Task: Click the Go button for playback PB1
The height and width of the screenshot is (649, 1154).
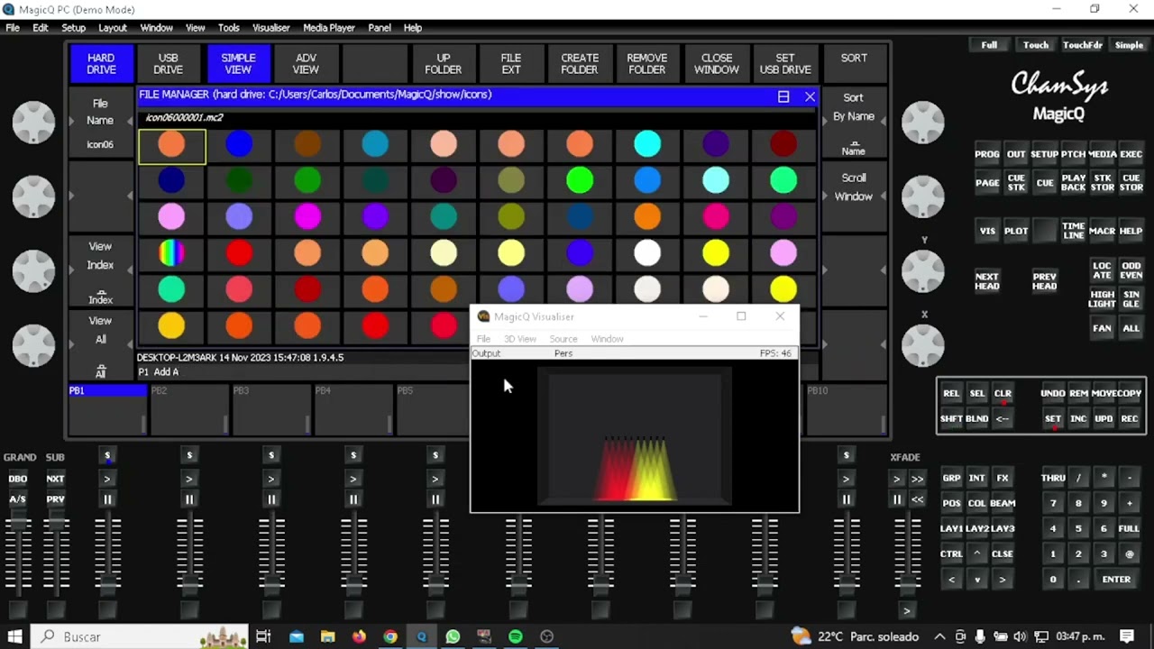Action: click(107, 479)
